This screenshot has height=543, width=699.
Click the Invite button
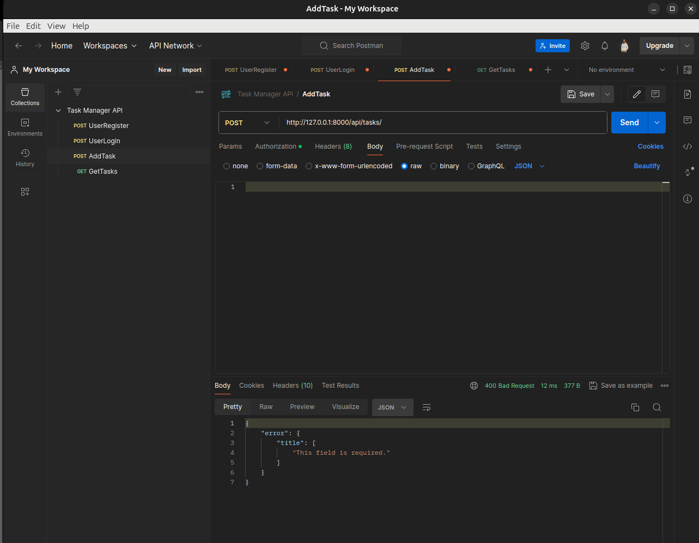pos(552,46)
